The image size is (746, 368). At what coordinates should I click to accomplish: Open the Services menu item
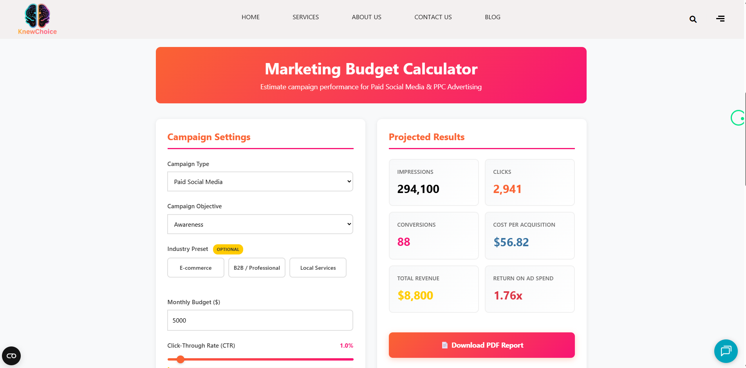[305, 17]
